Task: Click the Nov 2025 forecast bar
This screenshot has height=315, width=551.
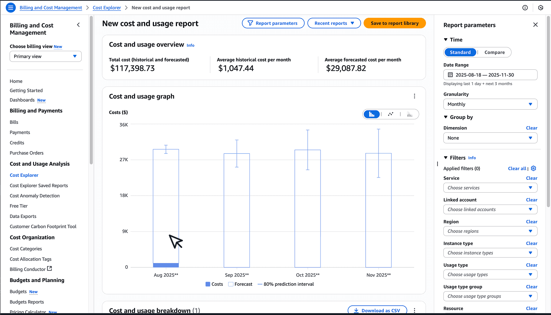Action: (378, 210)
